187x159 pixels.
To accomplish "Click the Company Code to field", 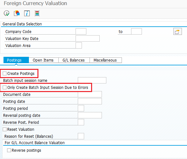I will [x=137, y=31].
